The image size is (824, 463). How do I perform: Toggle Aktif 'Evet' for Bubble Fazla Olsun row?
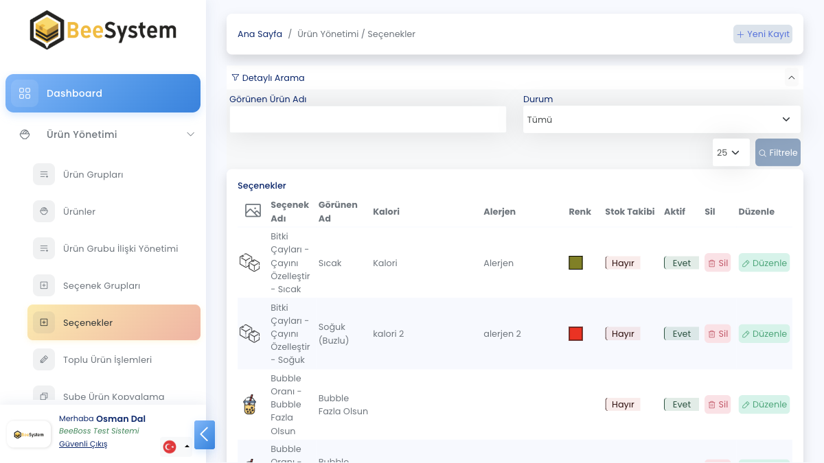[681, 404]
